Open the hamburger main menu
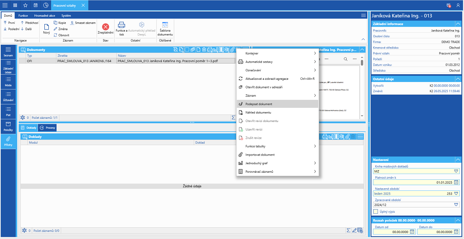The height and width of the screenshot is (239, 464). tap(5, 5)
